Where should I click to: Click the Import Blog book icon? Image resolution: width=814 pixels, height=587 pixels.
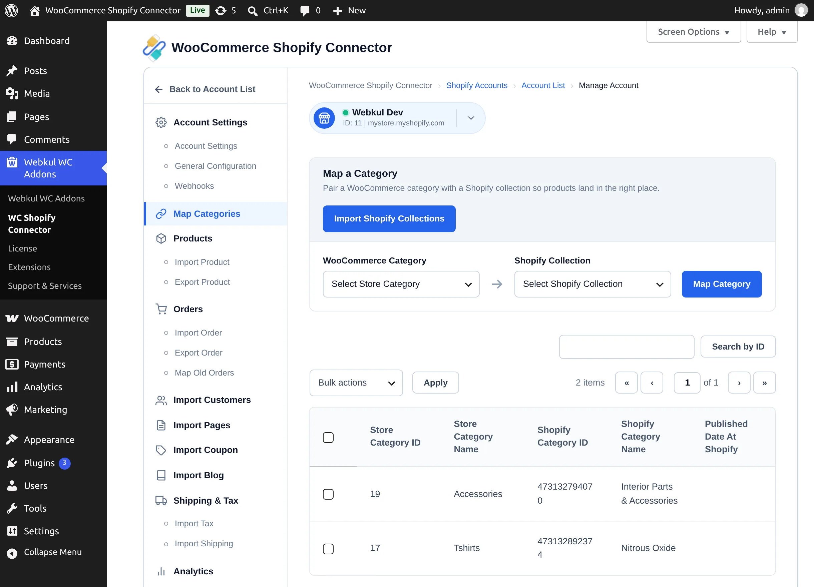click(x=161, y=475)
